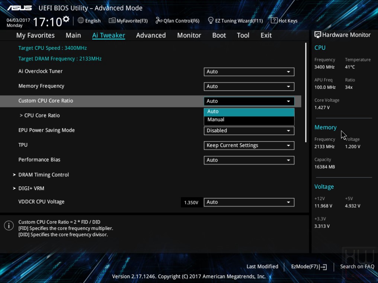The width and height of the screenshot is (378, 283).
Task: Show the Hot Keys list
Action: [284, 21]
